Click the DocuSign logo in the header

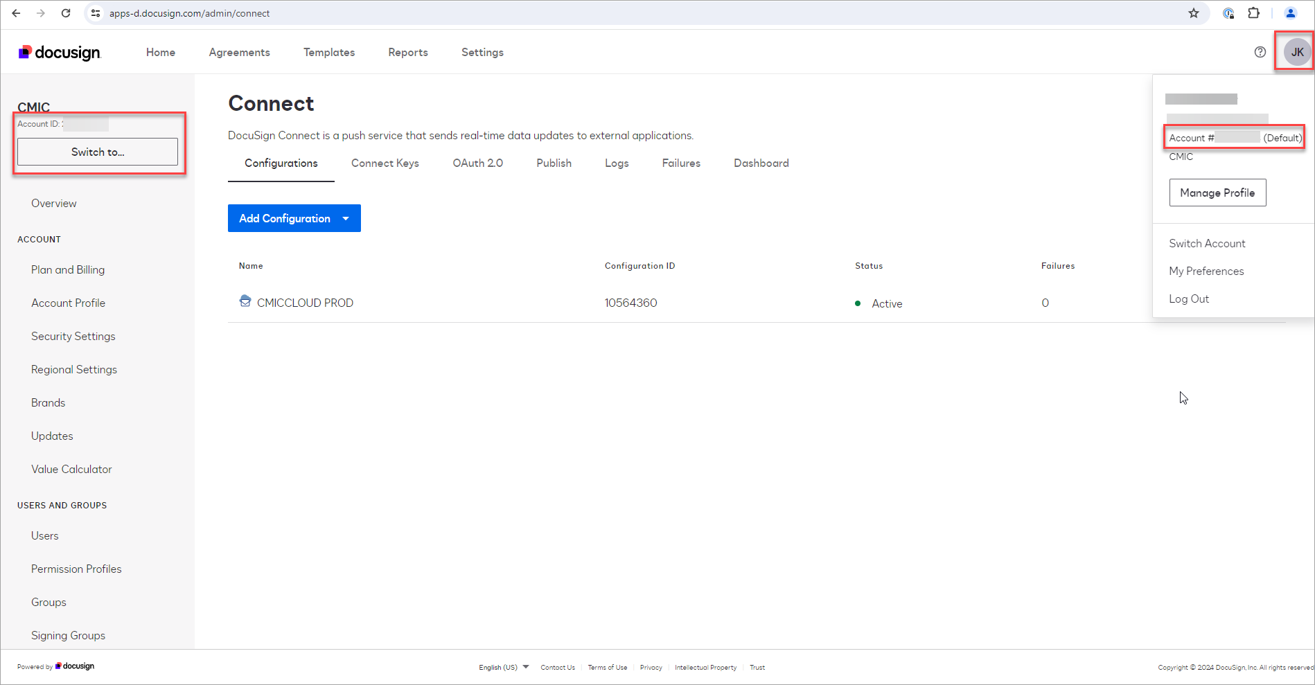pyautogui.click(x=60, y=53)
